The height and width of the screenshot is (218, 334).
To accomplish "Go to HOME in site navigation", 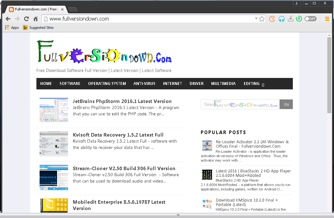I will (x=46, y=84).
